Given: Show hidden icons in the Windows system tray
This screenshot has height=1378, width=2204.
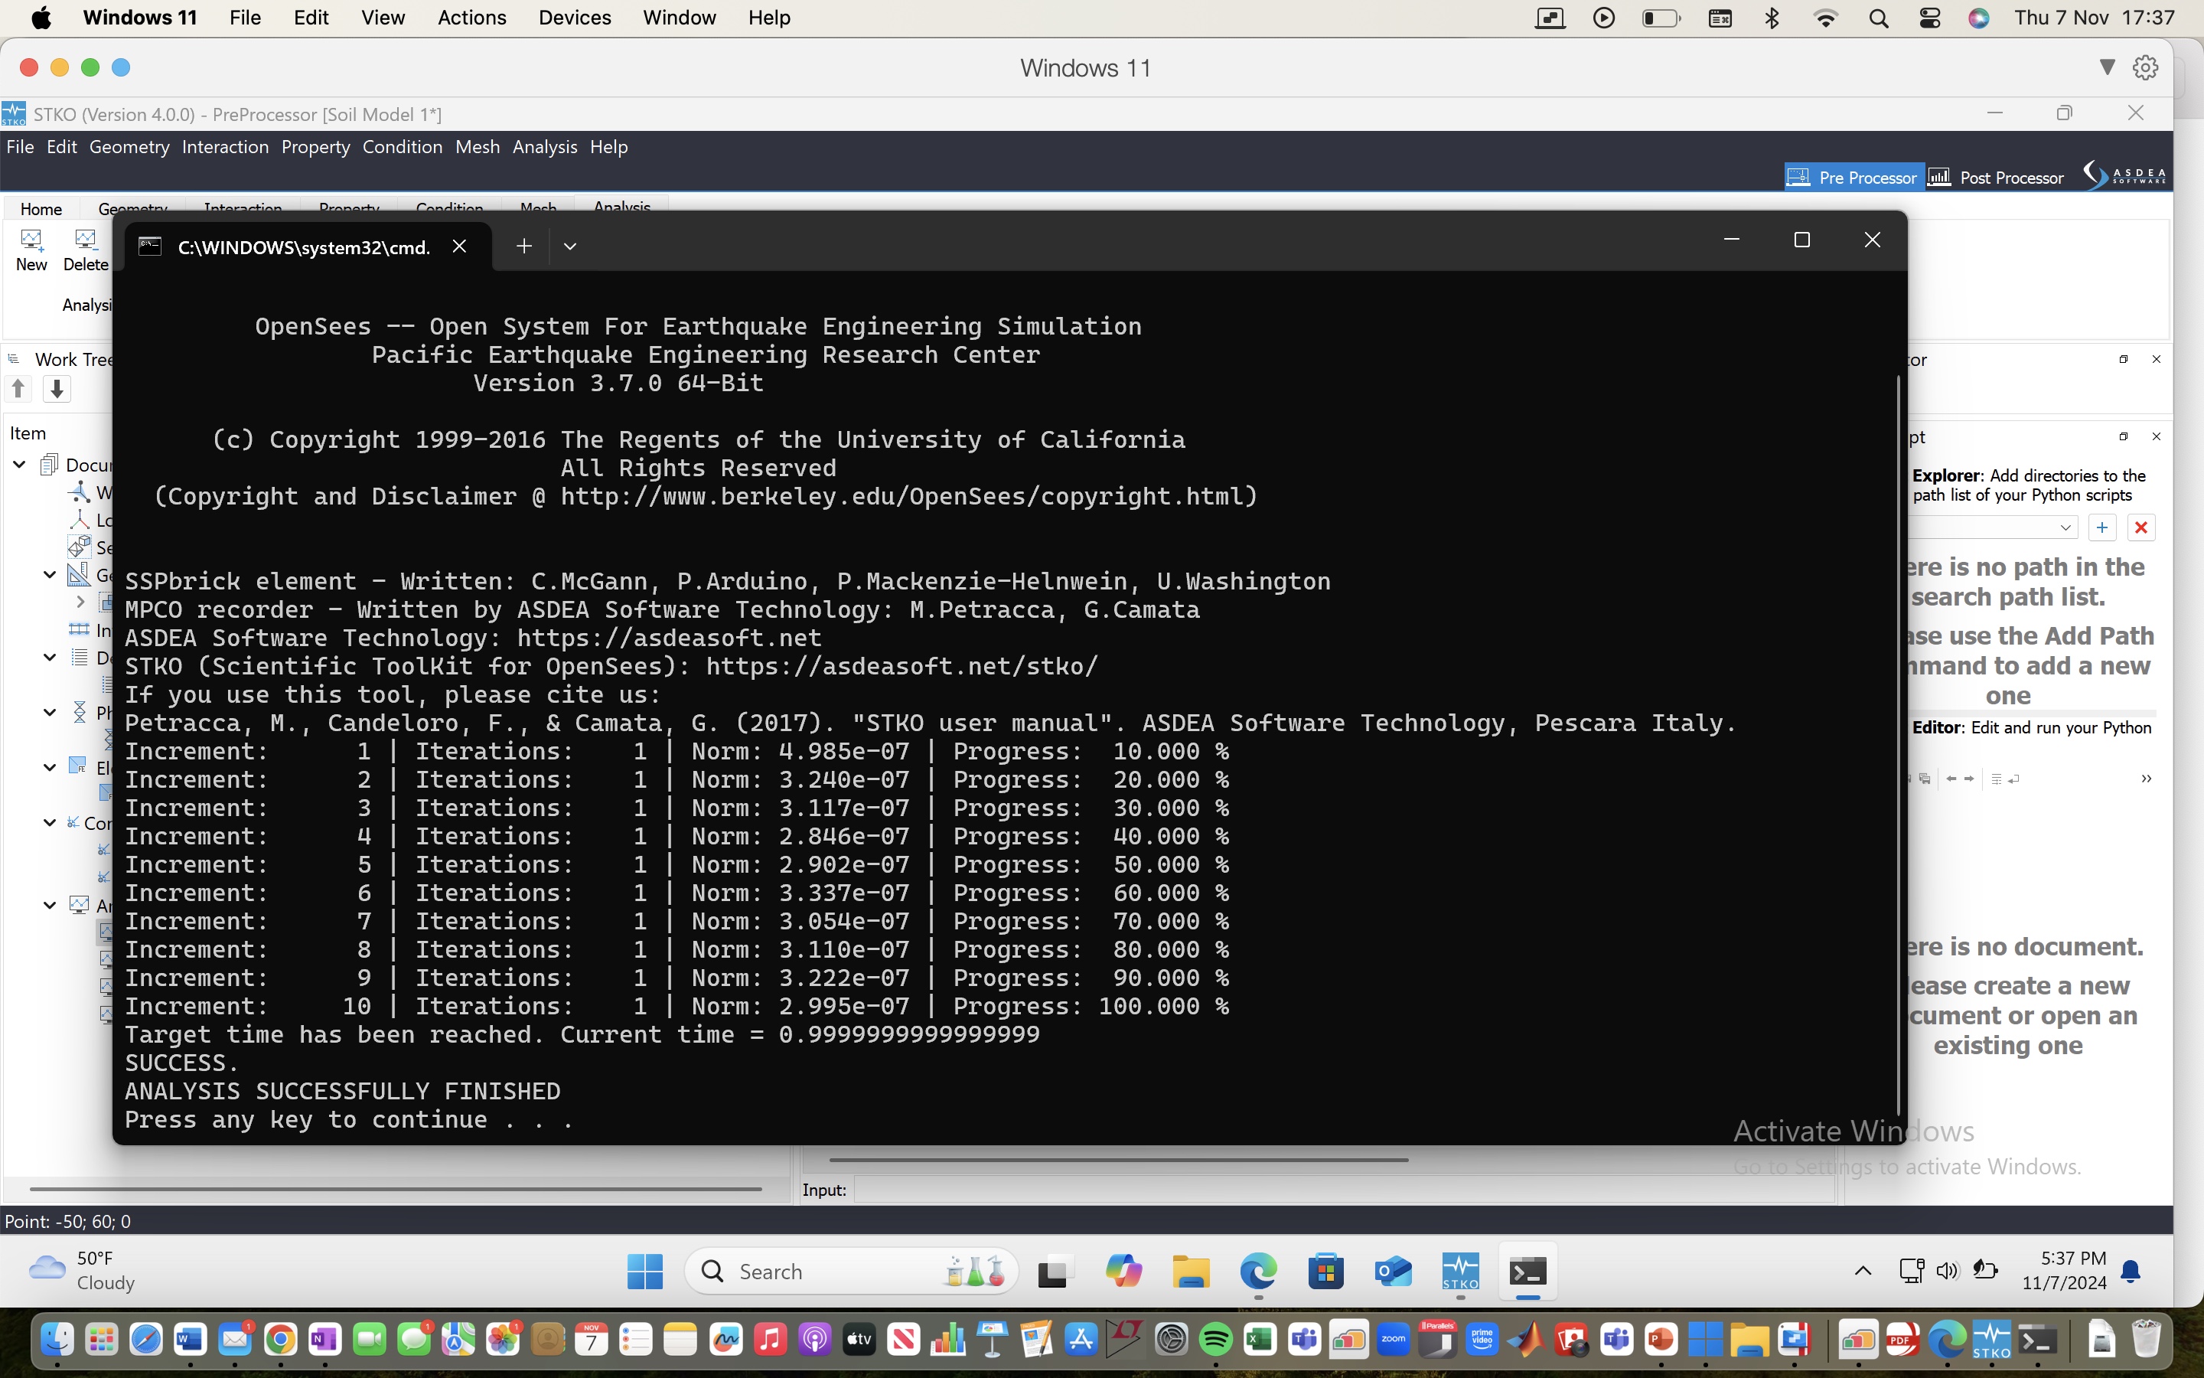Looking at the screenshot, I should pyautogui.click(x=1863, y=1271).
